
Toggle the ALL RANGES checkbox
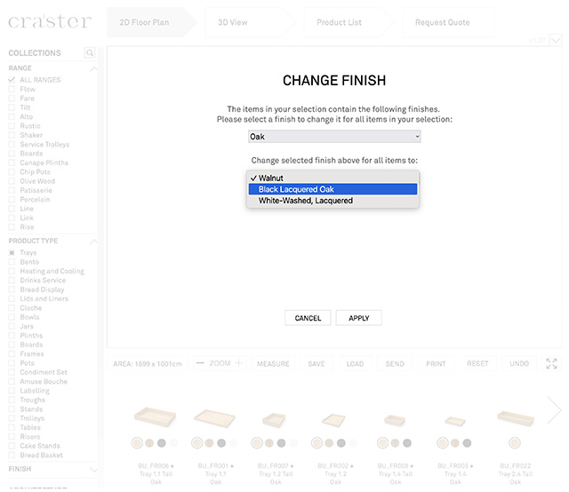point(12,80)
